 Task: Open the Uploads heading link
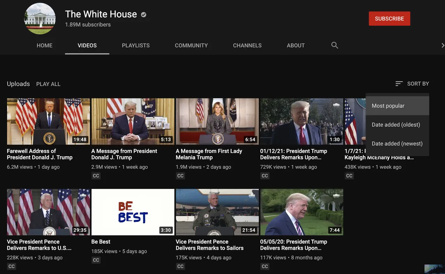pos(18,84)
